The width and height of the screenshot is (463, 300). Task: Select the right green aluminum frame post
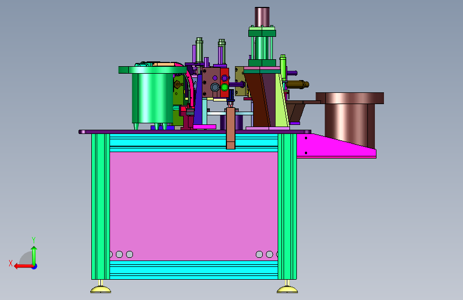[287, 207]
